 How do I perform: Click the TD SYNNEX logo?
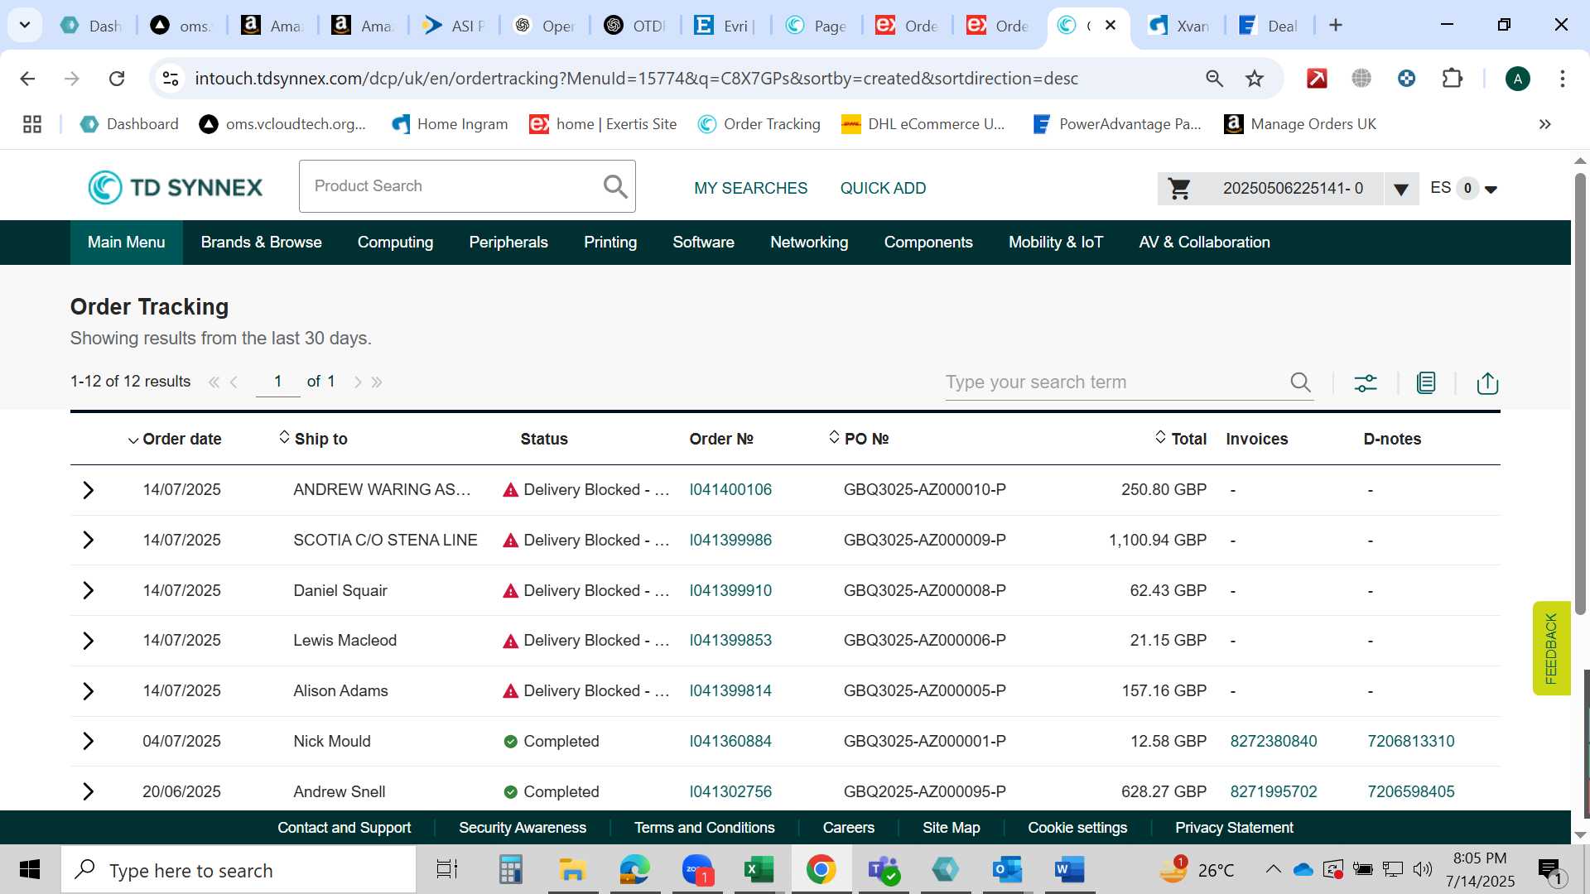coord(175,187)
